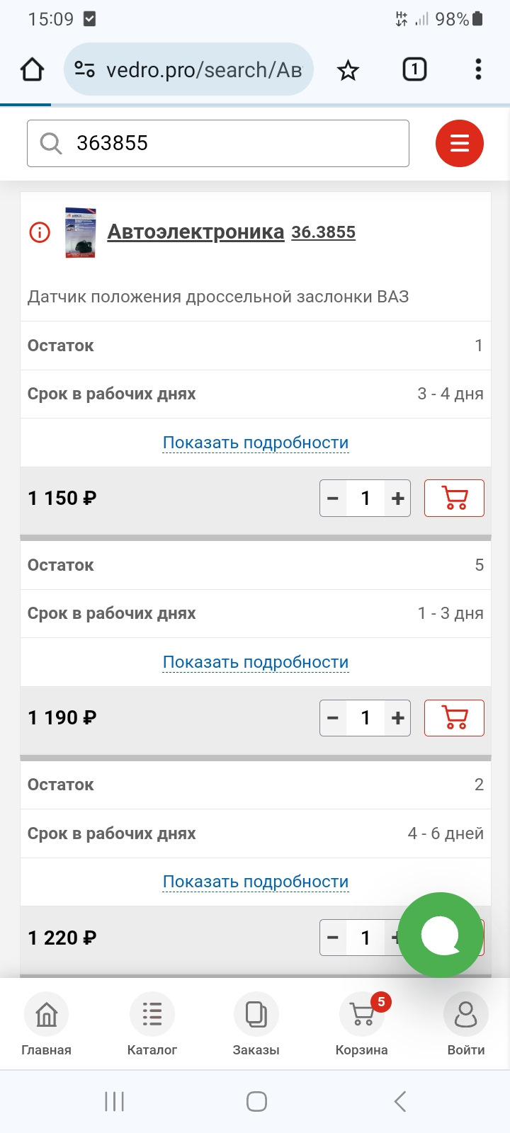This screenshot has width=510, height=1133.
Task: Increase quantity for the 1 150 ₽ offer
Action: click(397, 498)
